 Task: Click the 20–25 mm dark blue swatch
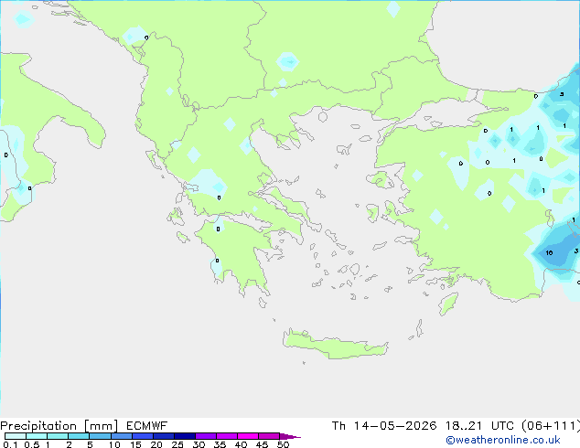[x=163, y=436]
